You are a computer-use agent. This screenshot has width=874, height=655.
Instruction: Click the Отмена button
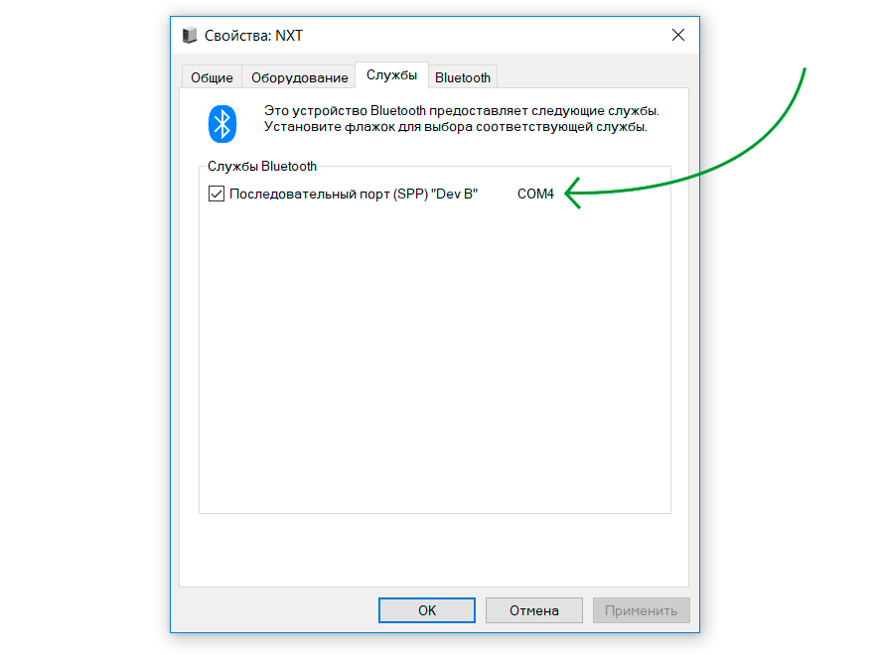coord(534,610)
